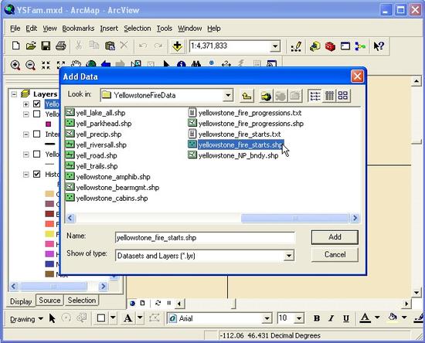Open the font size 10 dropdown
The width and height of the screenshot is (425, 343).
click(299, 318)
